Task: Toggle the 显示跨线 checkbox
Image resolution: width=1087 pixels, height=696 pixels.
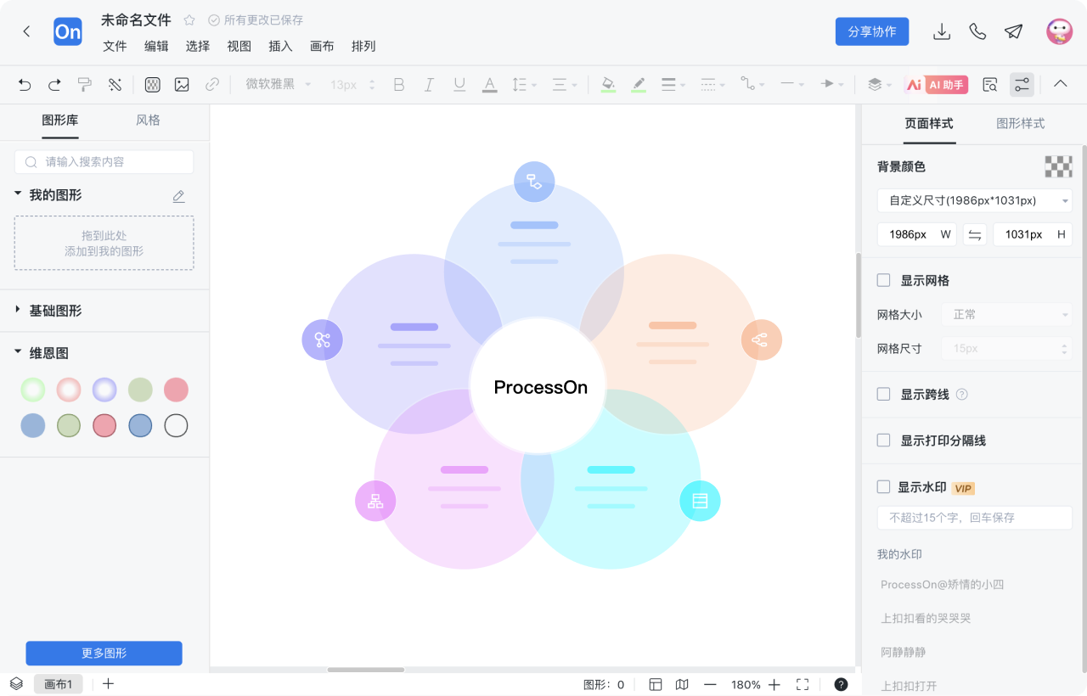Action: coord(883,394)
